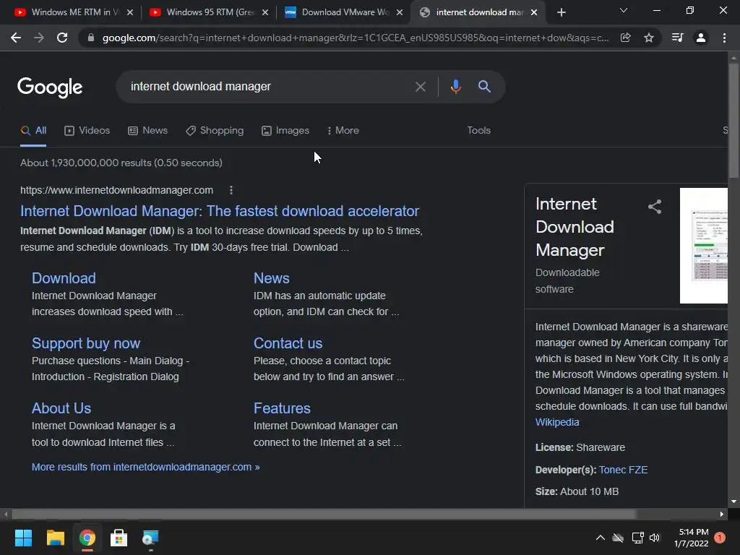
Task: Close the Windows ME RTM tab
Action: (x=130, y=12)
